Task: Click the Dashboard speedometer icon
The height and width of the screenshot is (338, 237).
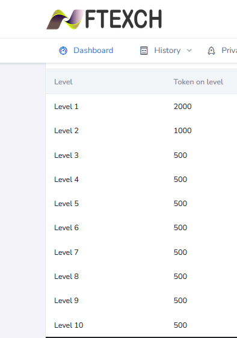Action: pyautogui.click(x=63, y=51)
